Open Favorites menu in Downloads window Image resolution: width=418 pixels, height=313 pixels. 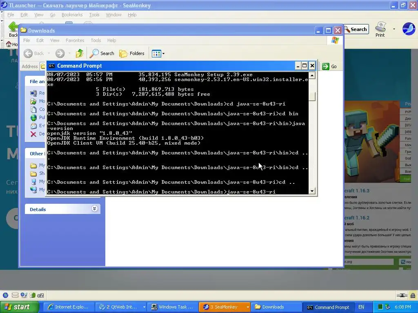tap(75, 40)
